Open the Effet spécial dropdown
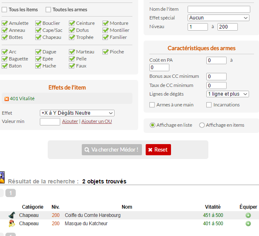 (218, 18)
